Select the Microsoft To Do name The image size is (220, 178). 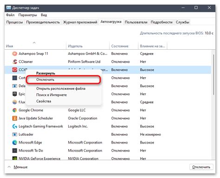(31, 151)
